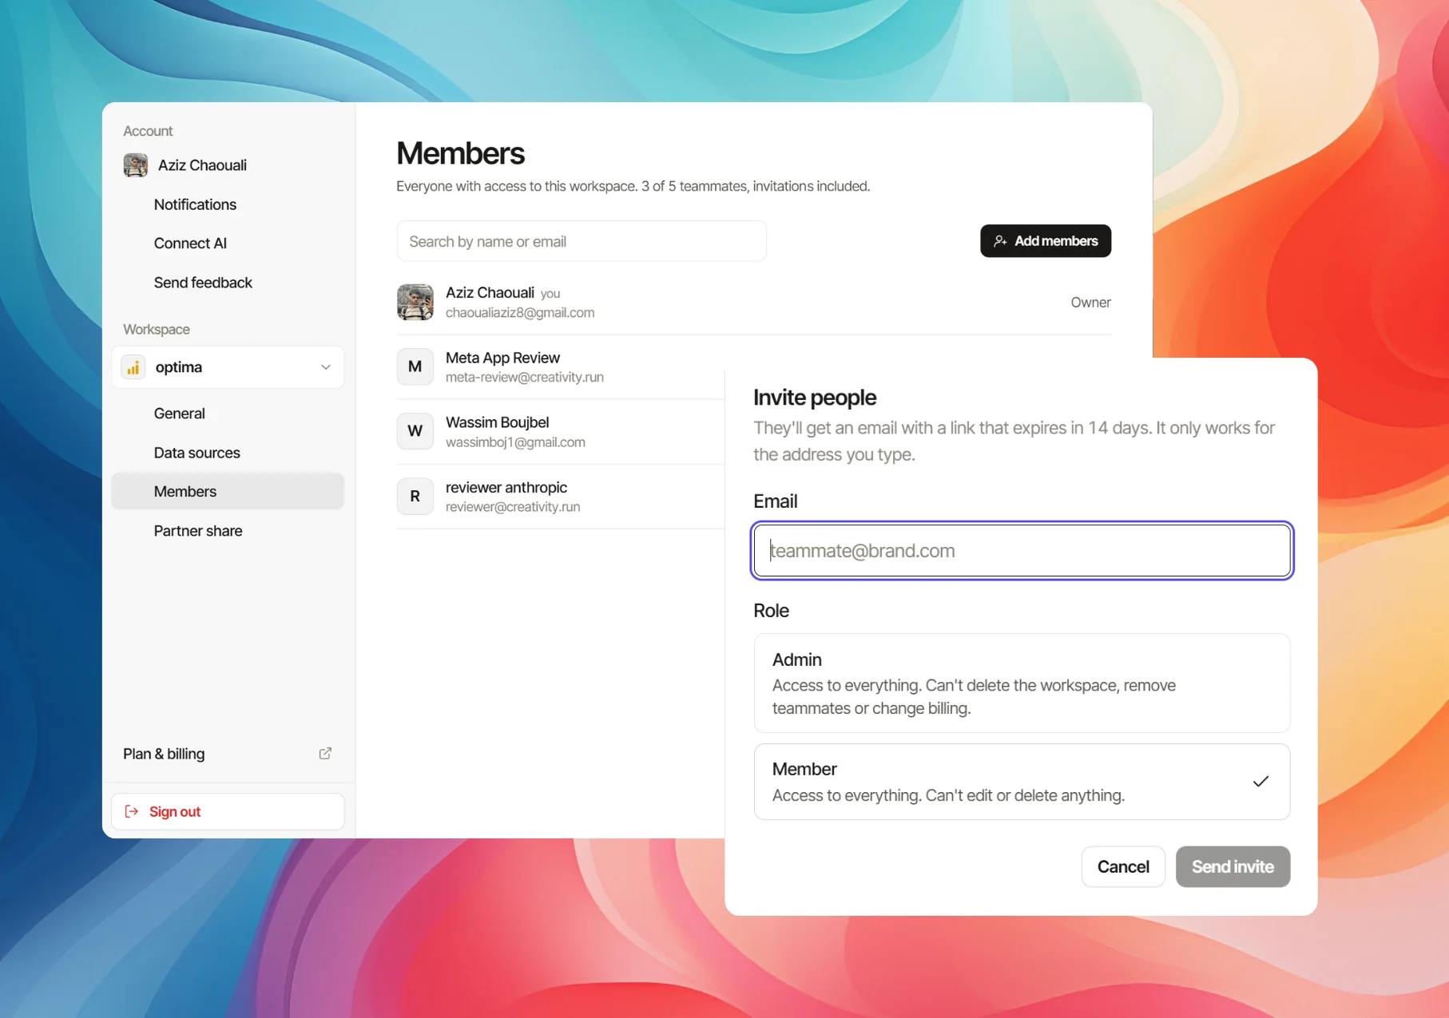Click the external-link icon beside Plan & billing
1449x1018 pixels.
pyautogui.click(x=325, y=753)
